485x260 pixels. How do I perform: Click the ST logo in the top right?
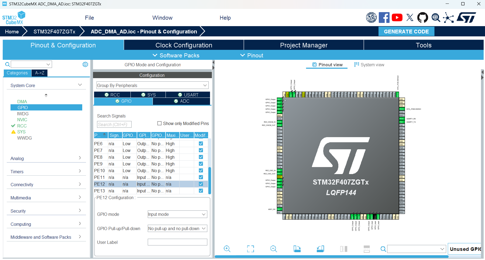coord(466,17)
